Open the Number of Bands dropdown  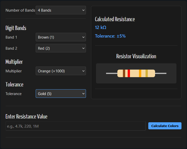coord(61,10)
